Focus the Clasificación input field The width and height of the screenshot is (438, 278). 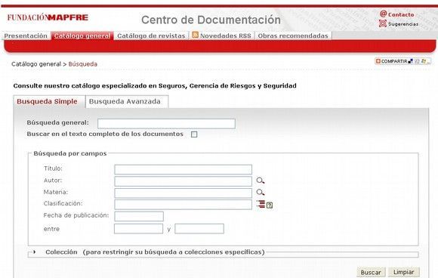pyautogui.click(x=183, y=205)
